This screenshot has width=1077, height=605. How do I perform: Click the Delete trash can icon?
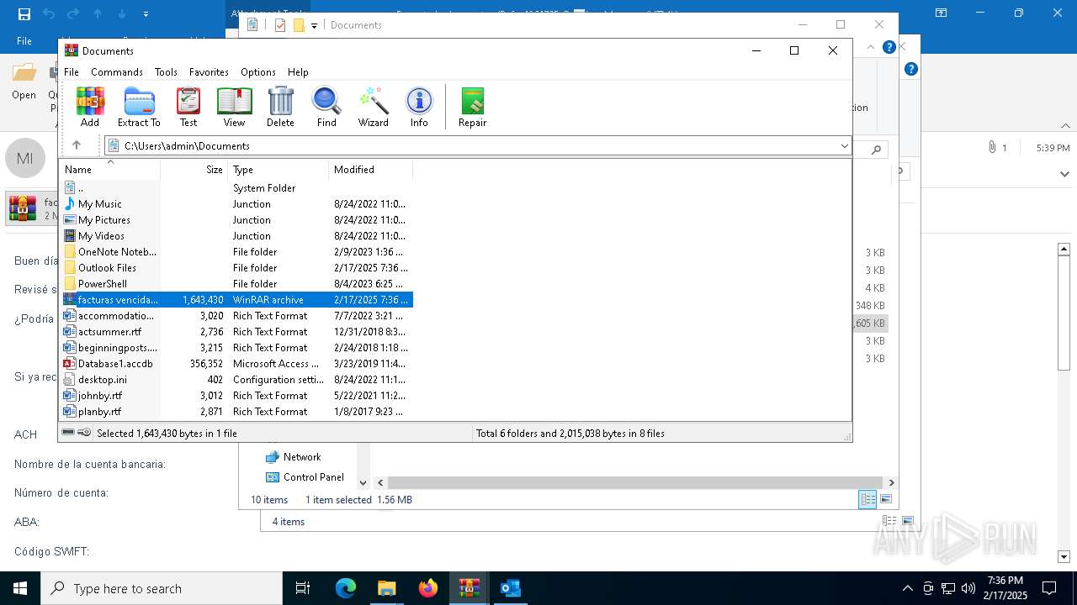pos(280,107)
